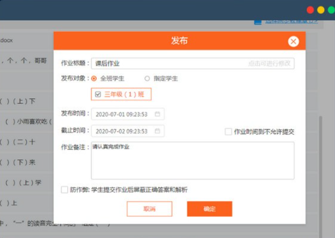
Task: Click the yellow window control dot
Action: click(x=321, y=10)
